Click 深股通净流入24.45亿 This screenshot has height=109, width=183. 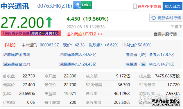point(78,64)
